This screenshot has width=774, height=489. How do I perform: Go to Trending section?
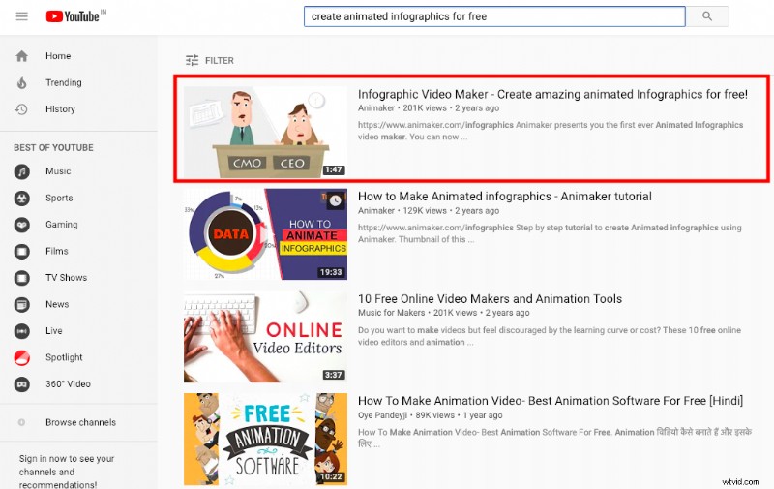(64, 82)
